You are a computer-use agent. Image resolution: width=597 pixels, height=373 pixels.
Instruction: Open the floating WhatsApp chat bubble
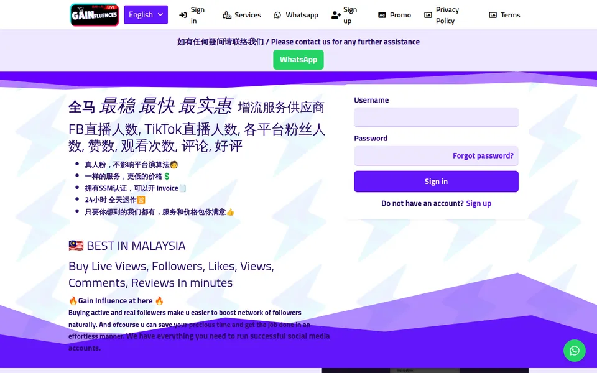[x=575, y=351]
